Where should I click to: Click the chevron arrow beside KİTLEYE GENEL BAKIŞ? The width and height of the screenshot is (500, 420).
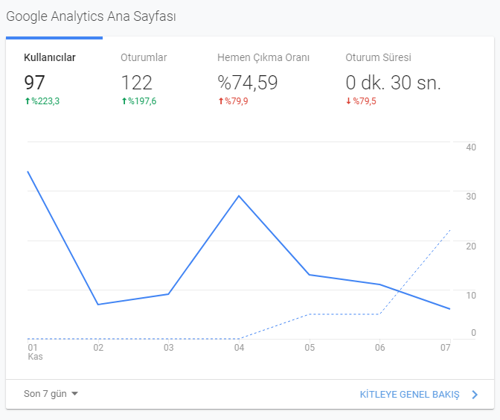[475, 395]
